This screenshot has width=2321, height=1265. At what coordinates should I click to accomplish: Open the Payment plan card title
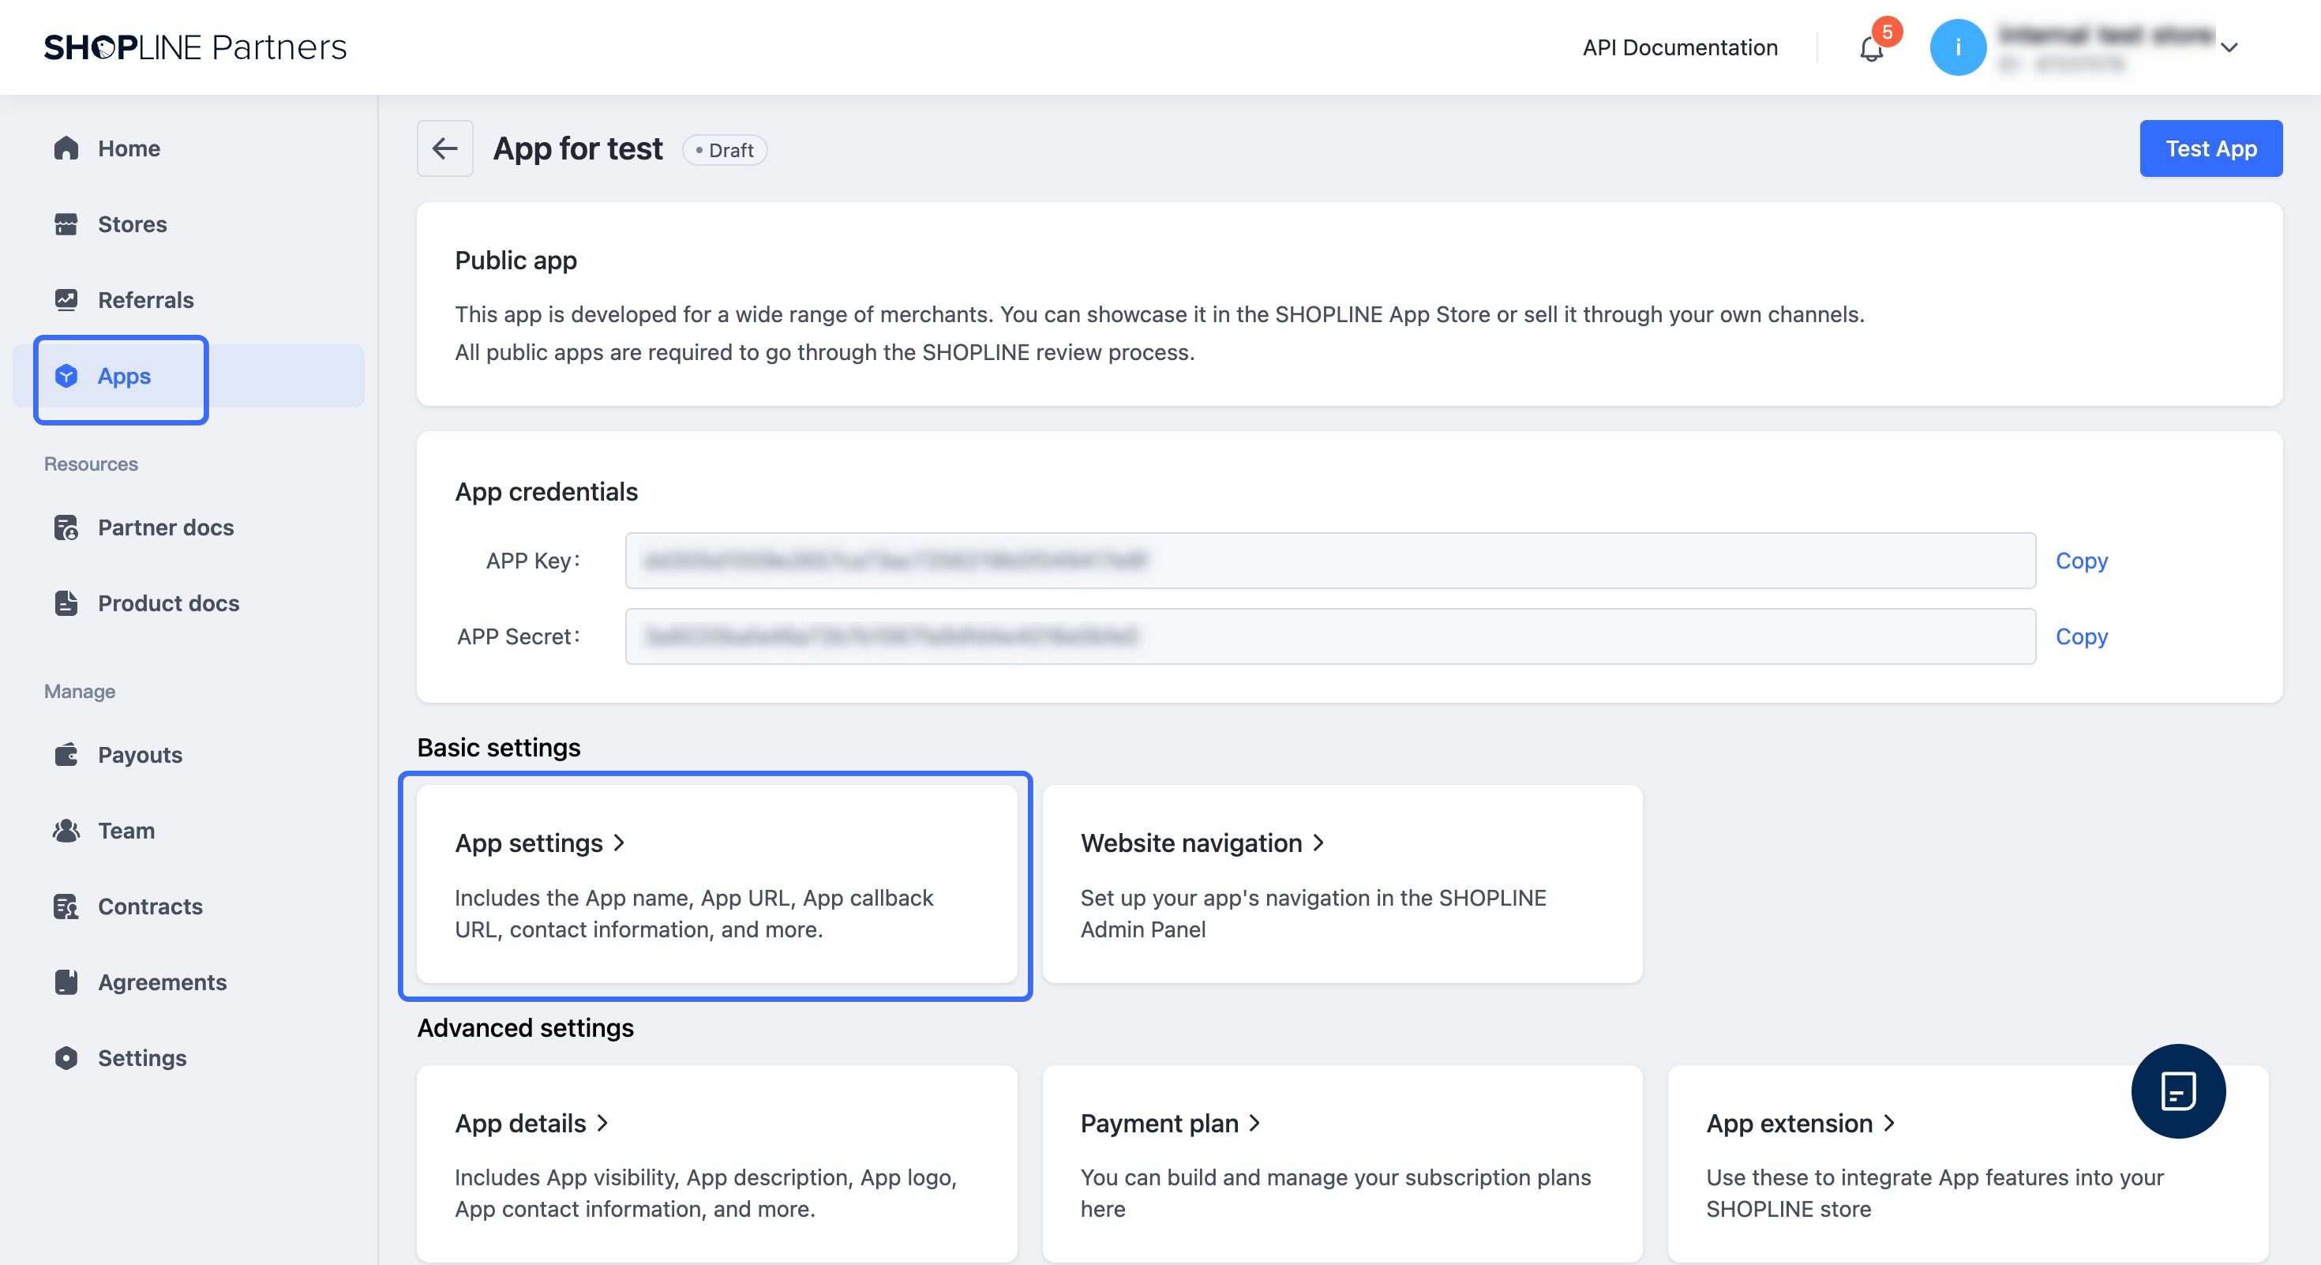(x=1160, y=1123)
